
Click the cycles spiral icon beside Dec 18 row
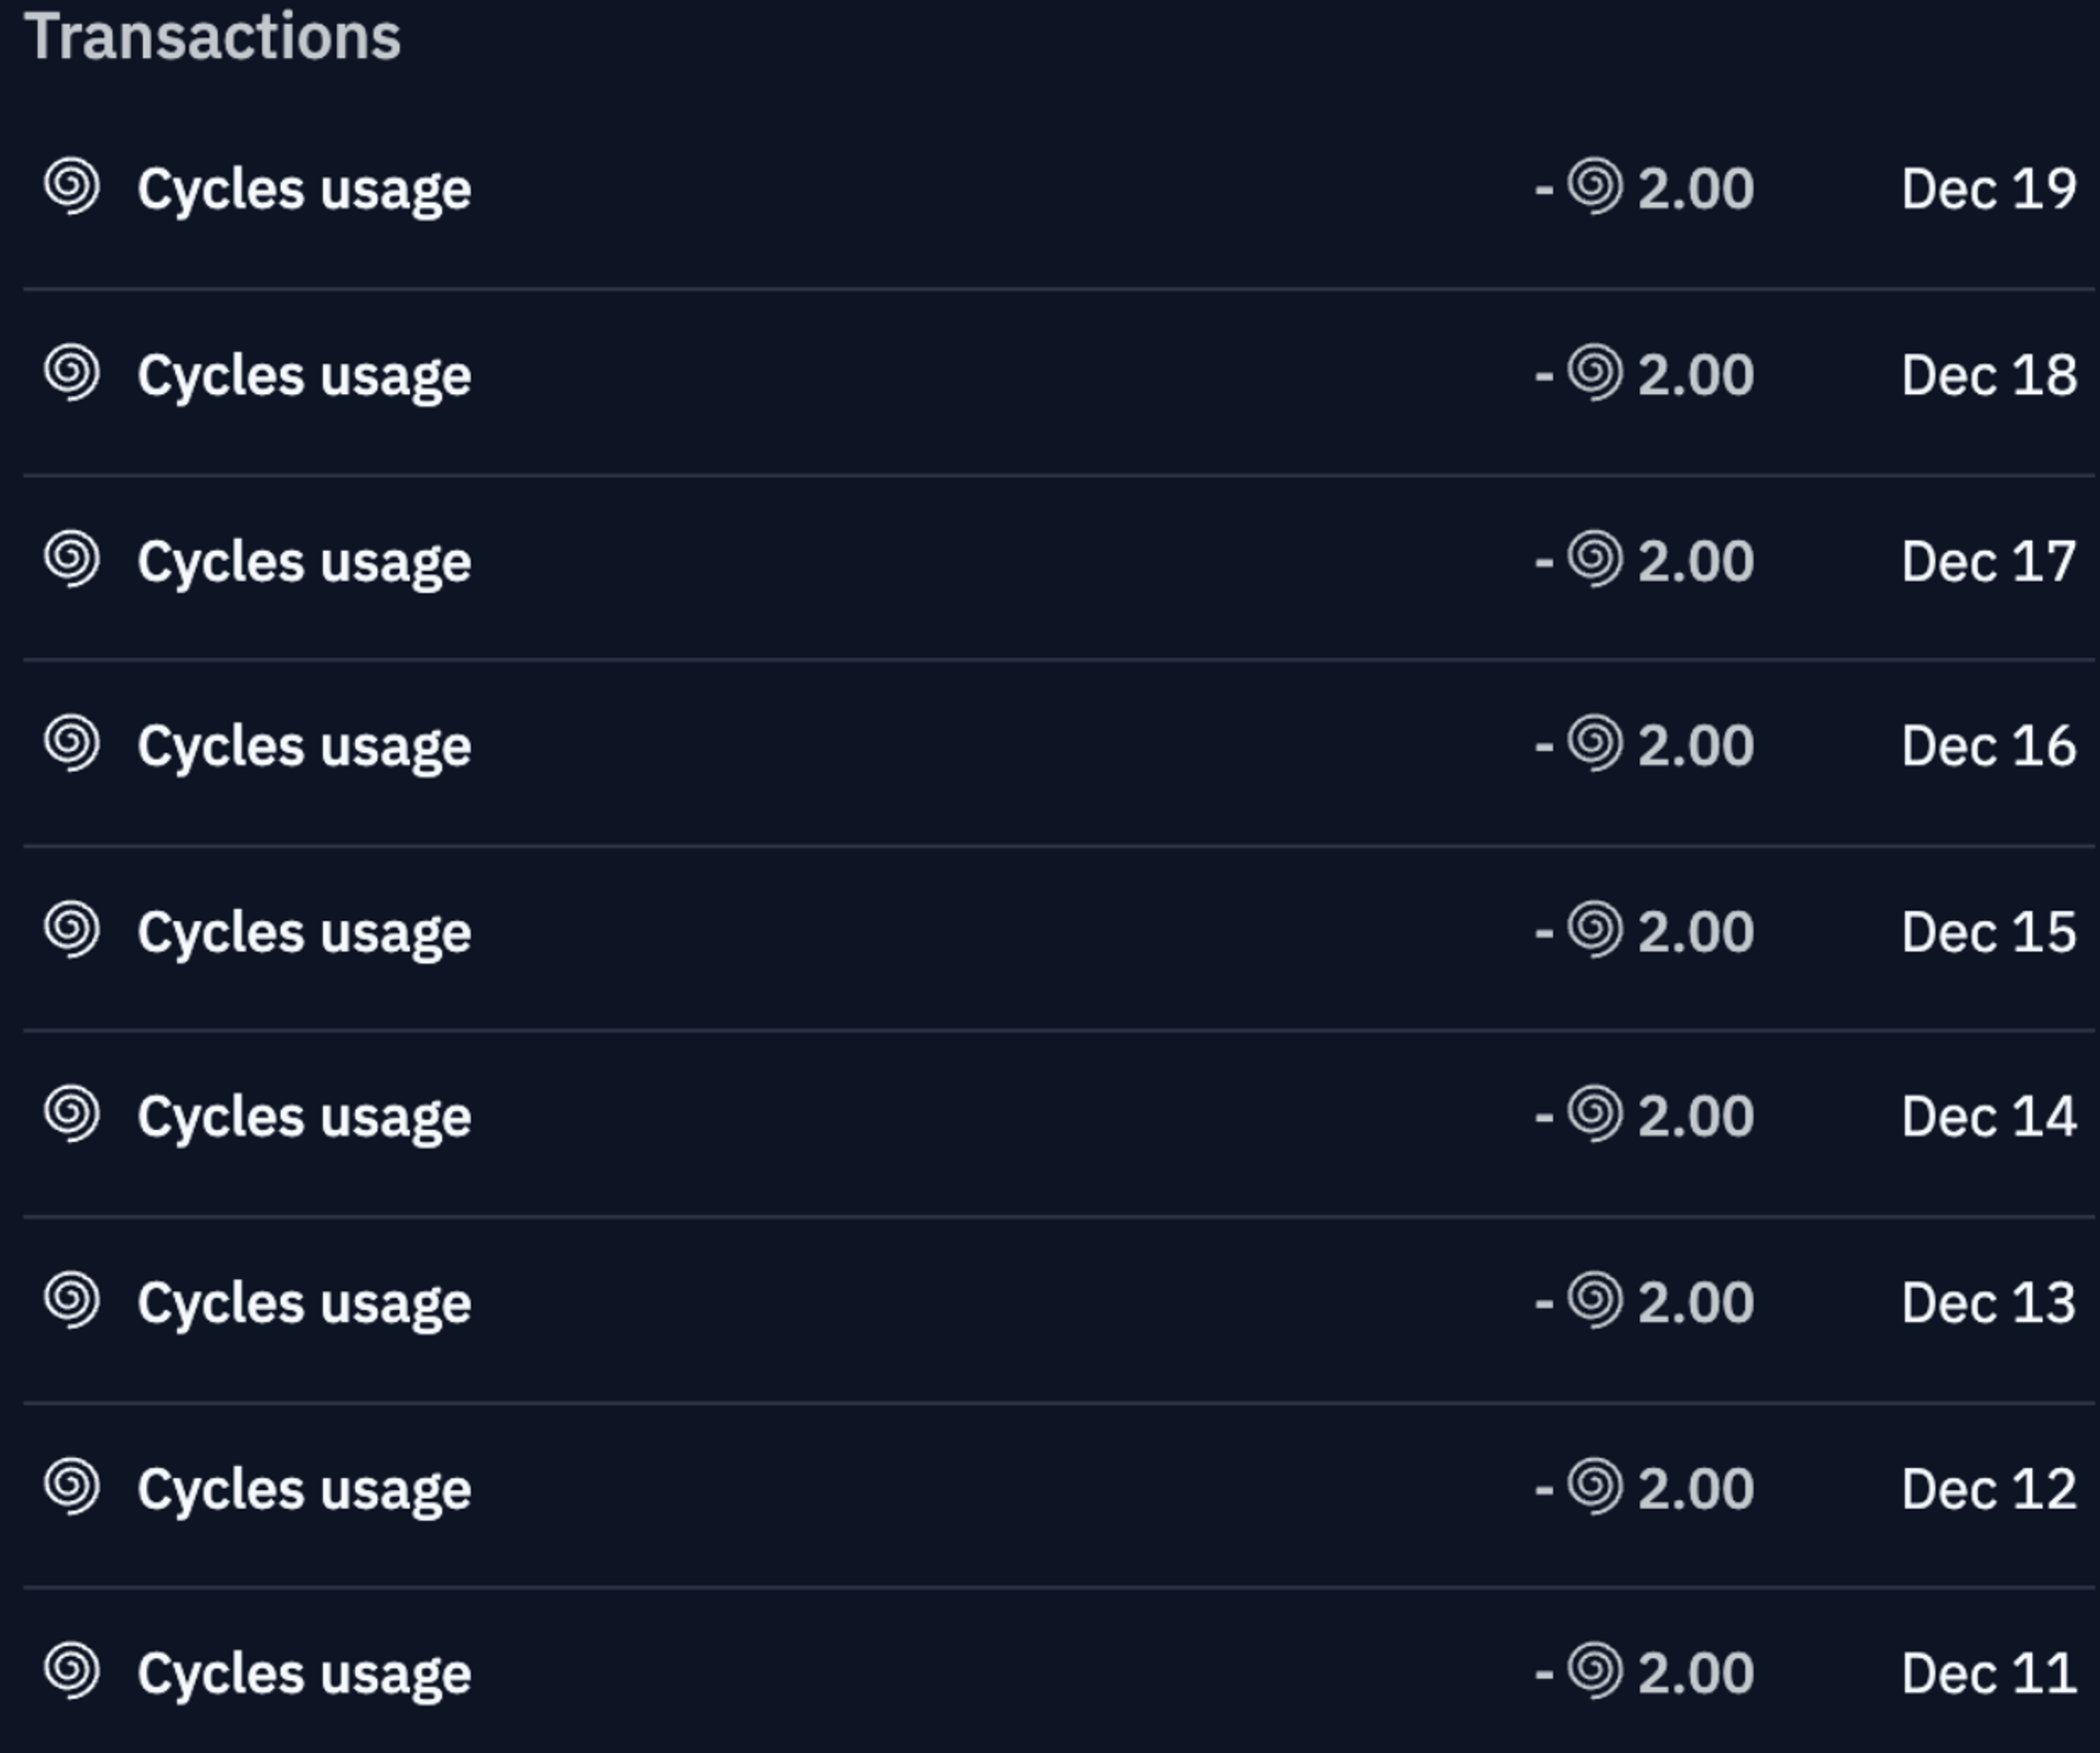coord(72,373)
